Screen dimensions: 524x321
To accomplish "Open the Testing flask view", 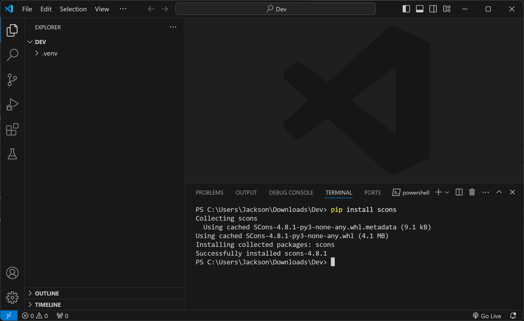I will point(12,154).
